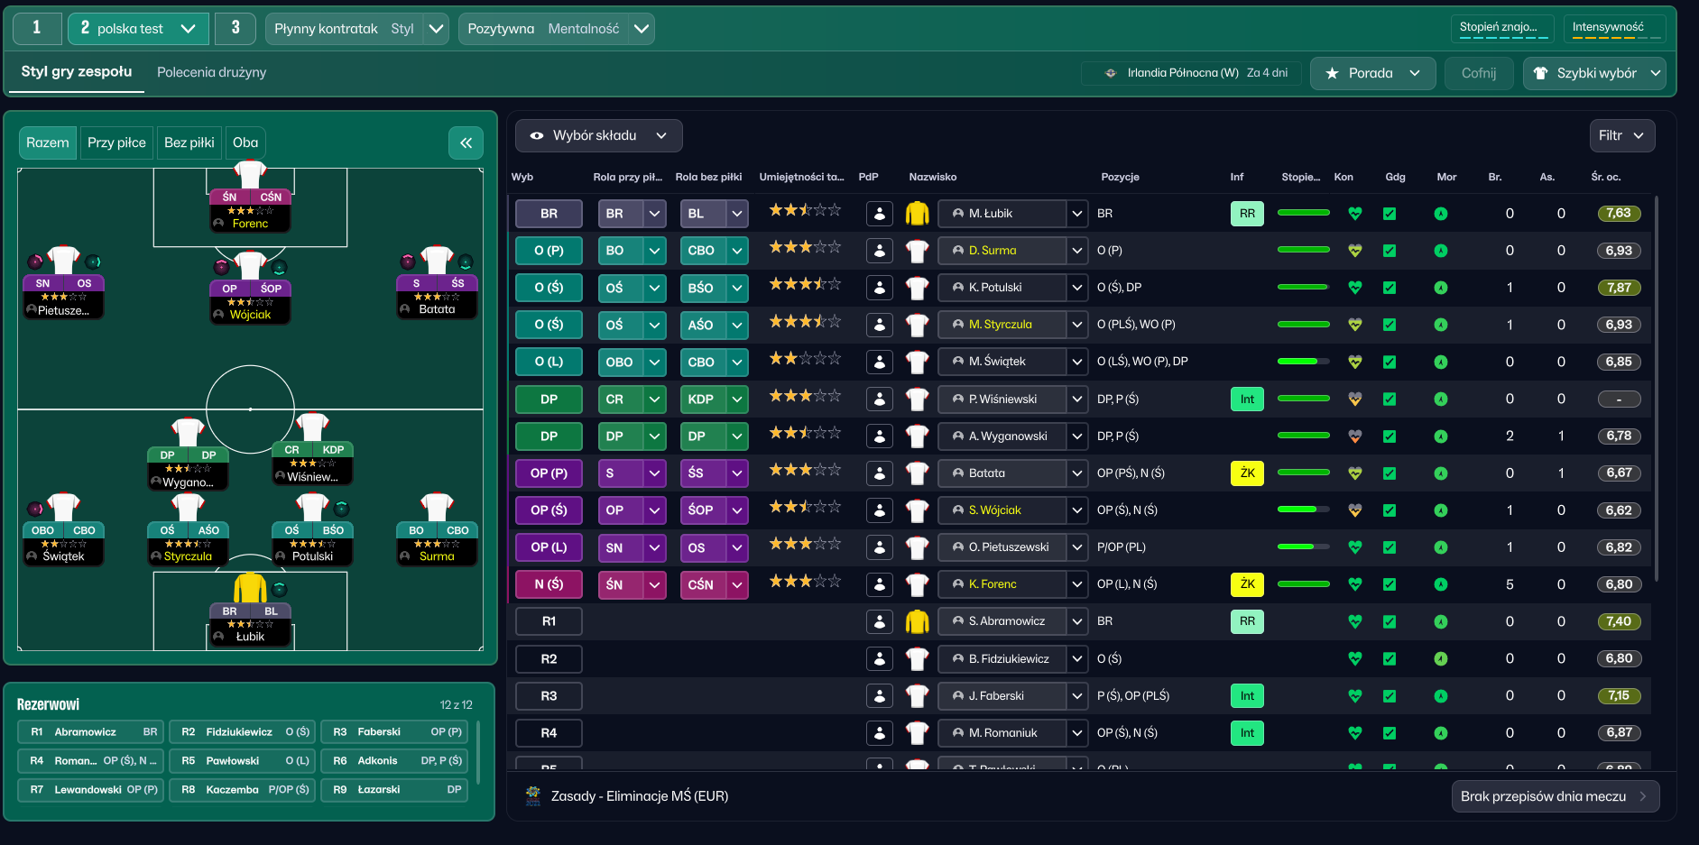Click the condition heart icon for K. Potulski
Image resolution: width=1699 pixels, height=845 pixels.
point(1354,288)
